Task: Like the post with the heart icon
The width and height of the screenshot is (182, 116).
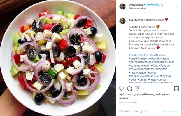Action: tap(122, 89)
